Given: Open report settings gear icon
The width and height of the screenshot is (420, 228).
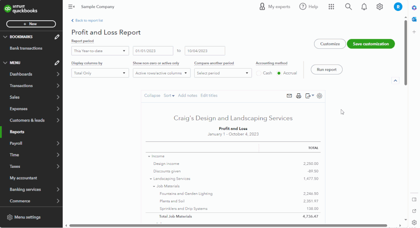Looking at the screenshot, I should (320, 96).
